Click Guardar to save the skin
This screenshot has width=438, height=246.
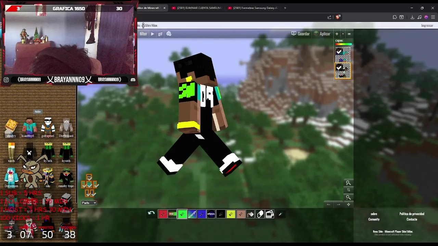[x=300, y=34]
